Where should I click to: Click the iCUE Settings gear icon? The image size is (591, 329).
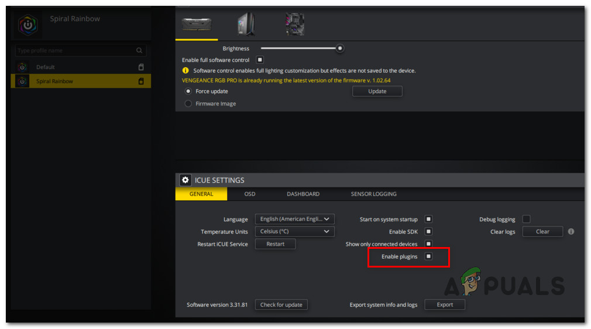tap(185, 180)
